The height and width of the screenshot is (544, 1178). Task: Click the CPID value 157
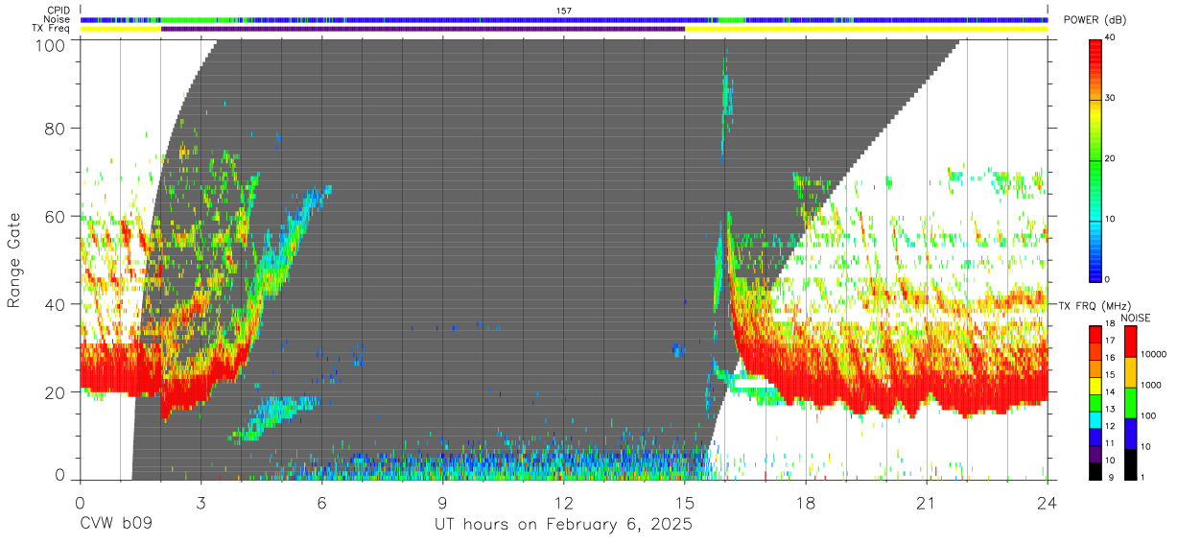click(564, 11)
